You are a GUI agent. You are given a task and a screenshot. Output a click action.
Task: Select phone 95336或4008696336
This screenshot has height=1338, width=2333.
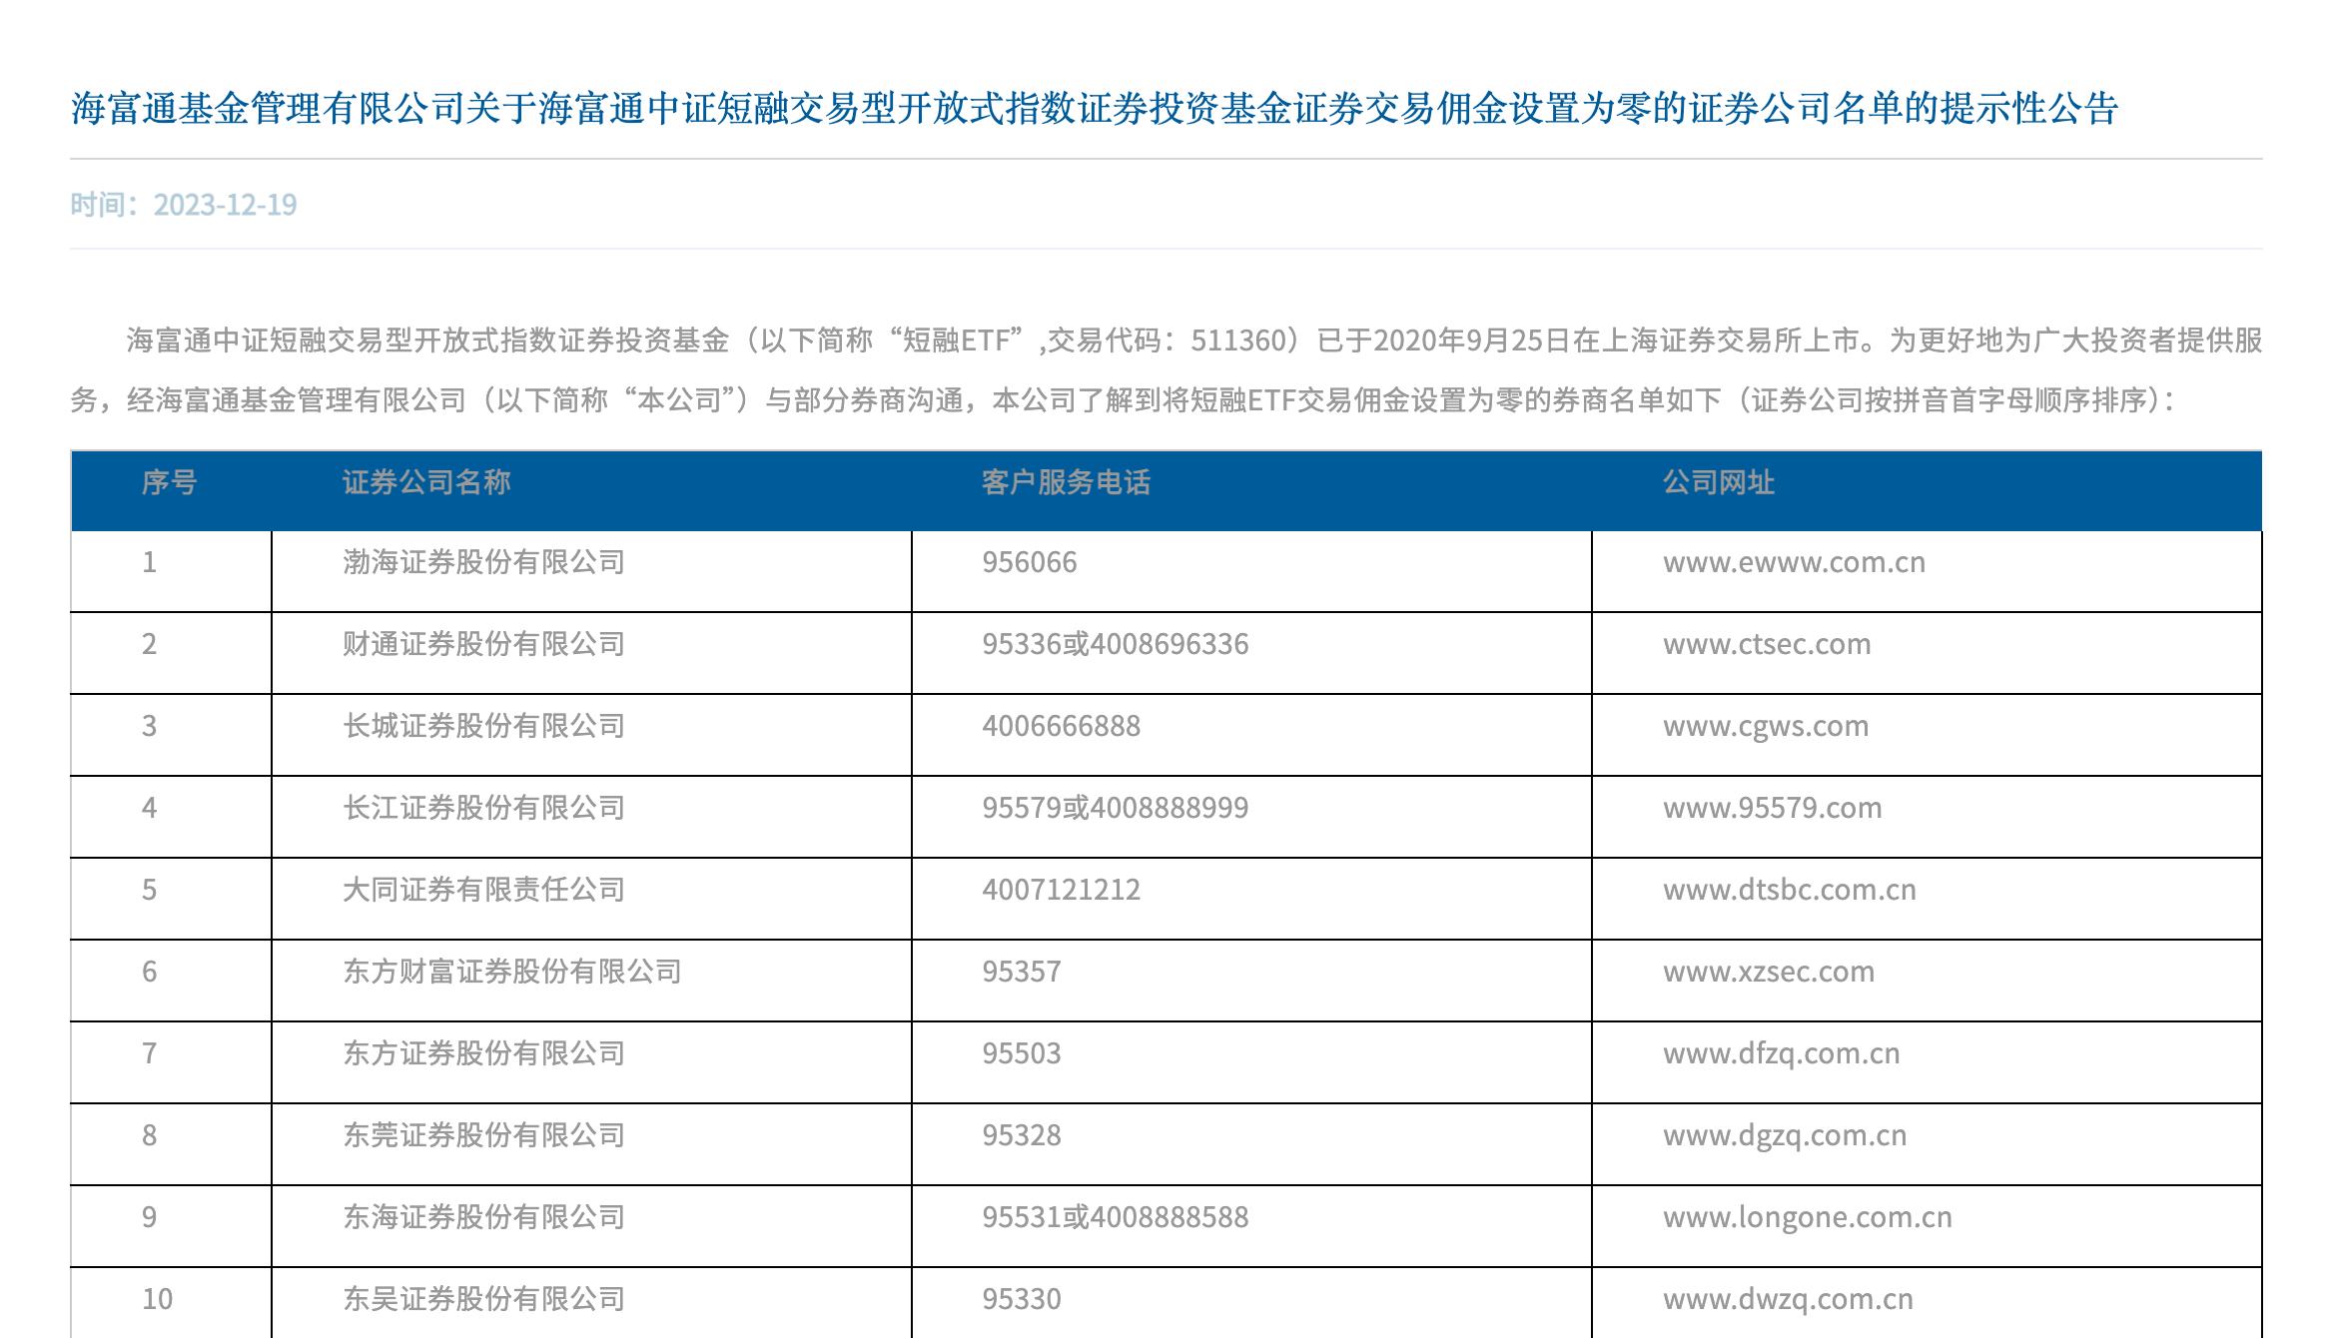pos(1115,644)
